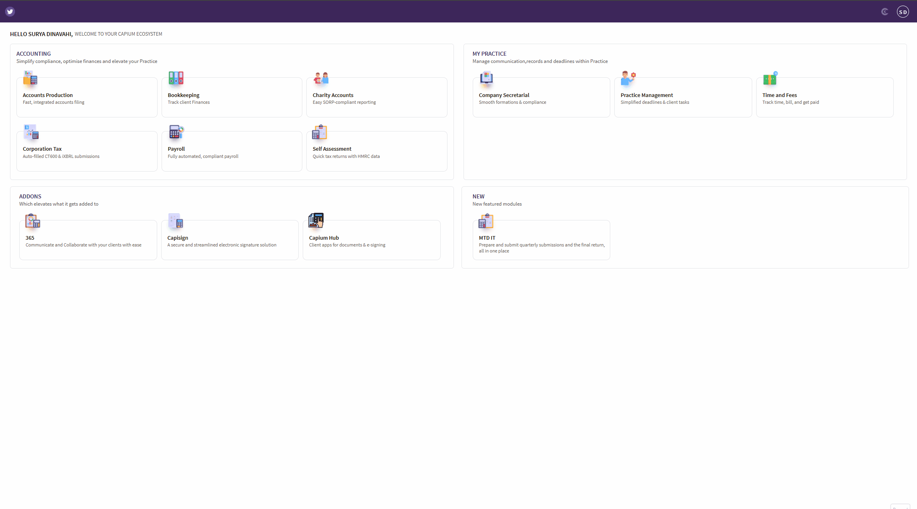This screenshot has width=917, height=509.
Task: Open the Payroll module title link
Action: (176, 149)
